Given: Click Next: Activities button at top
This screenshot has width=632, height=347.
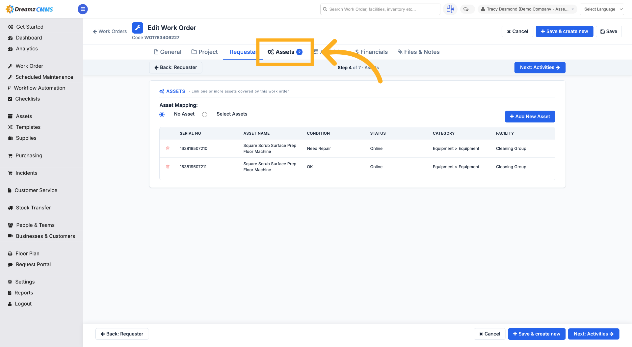Looking at the screenshot, I should pos(540,67).
